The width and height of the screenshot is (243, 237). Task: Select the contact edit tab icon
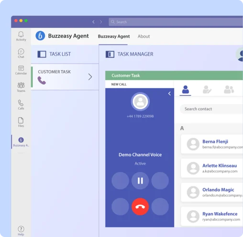click(x=207, y=89)
